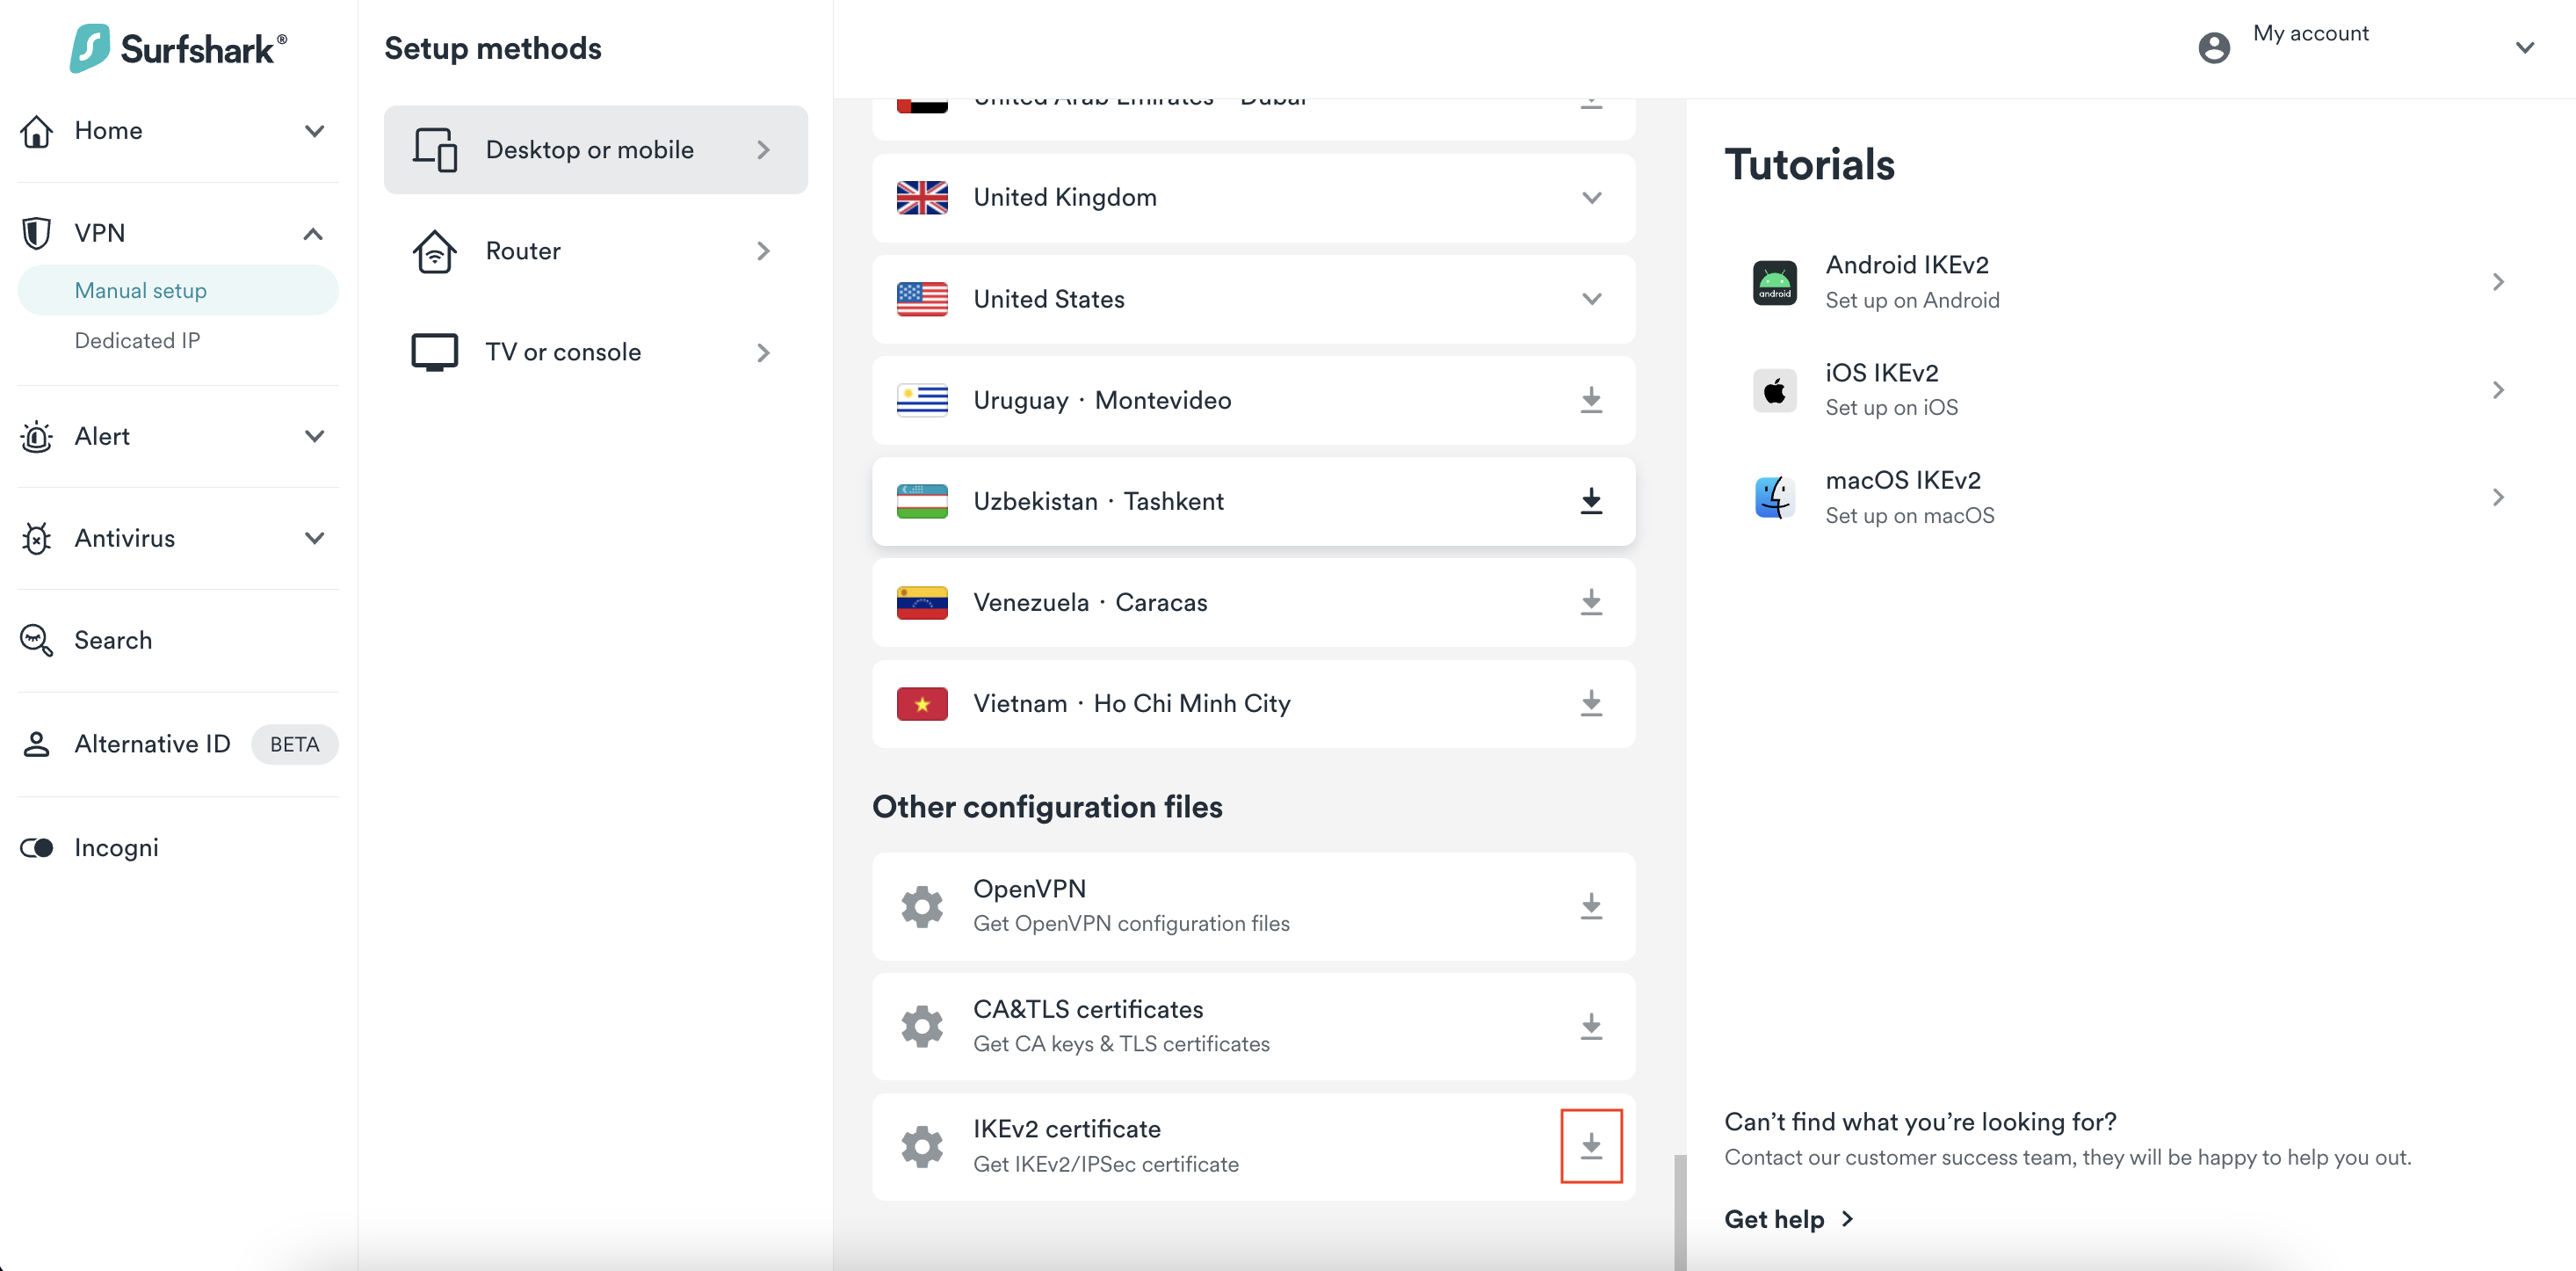Click the OpenVPN gear icon

click(922, 907)
